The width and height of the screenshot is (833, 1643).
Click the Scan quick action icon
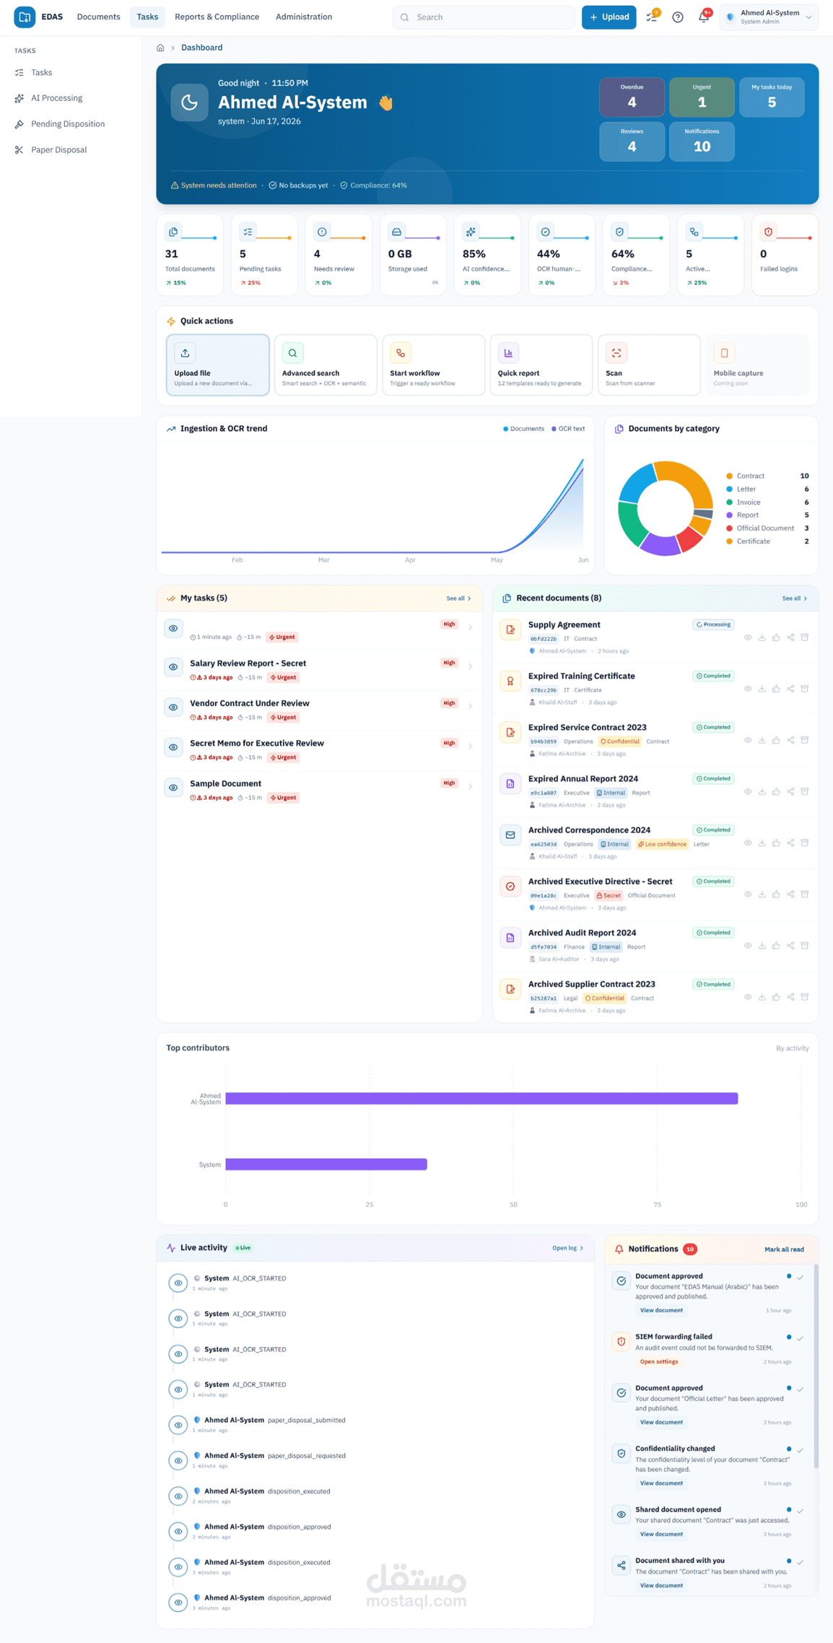click(616, 353)
